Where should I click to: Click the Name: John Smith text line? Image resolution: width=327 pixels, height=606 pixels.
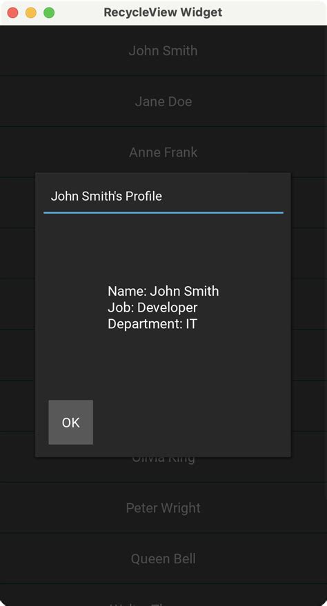163,291
